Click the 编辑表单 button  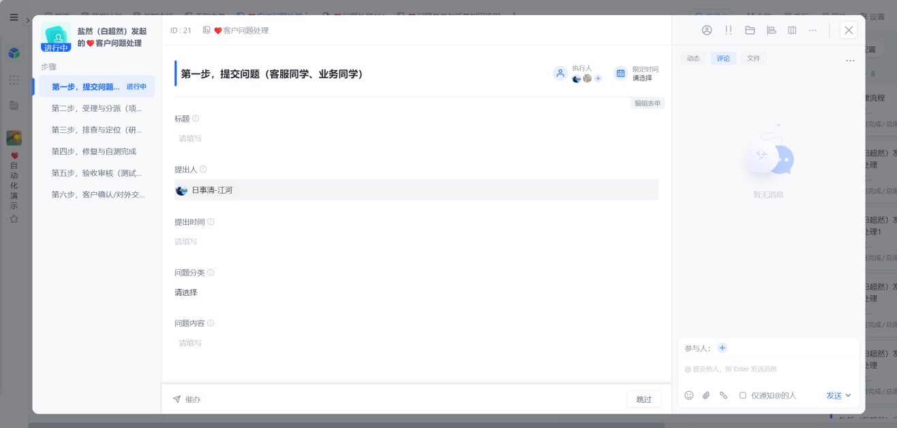[x=648, y=104]
